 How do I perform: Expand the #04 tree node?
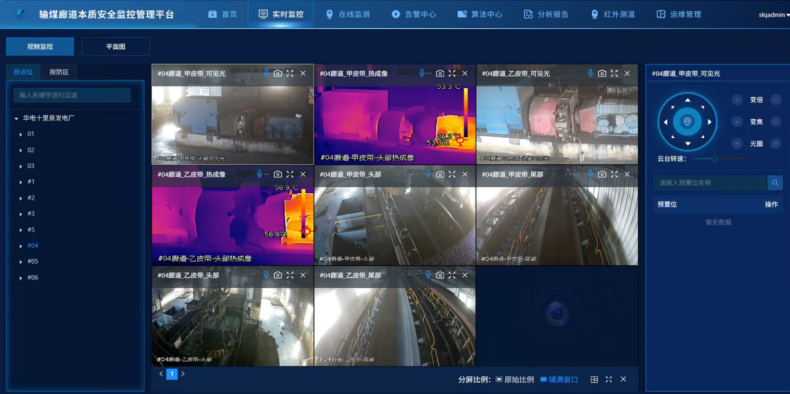(x=21, y=246)
